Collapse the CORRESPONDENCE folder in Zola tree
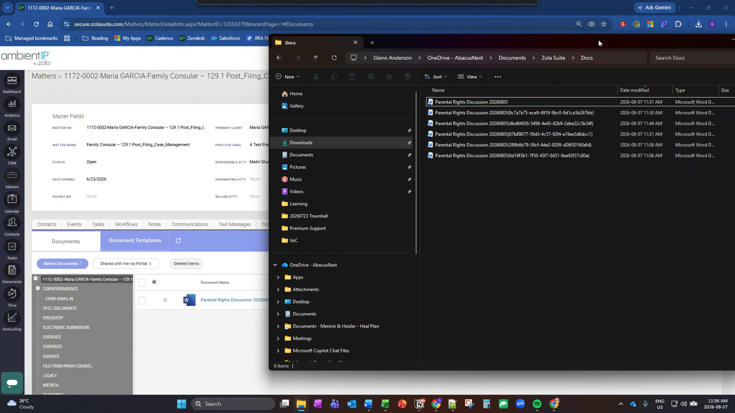The height and width of the screenshot is (413, 735). coord(38,288)
